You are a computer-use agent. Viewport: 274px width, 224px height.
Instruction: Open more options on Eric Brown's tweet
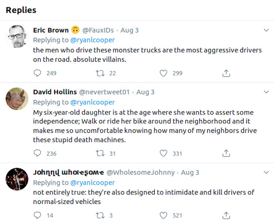(x=266, y=30)
